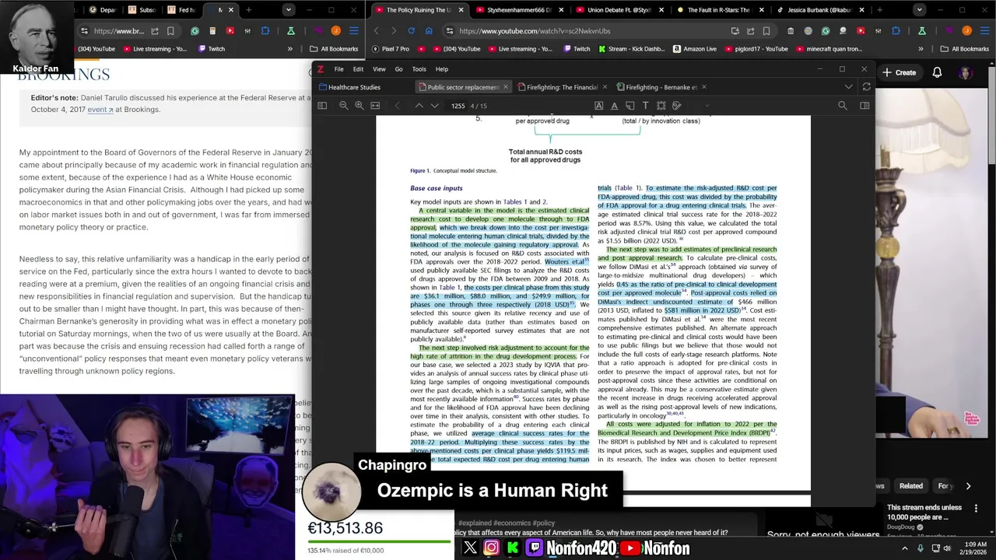This screenshot has height=560, width=996.
Task: Open options for 'This stream ends unless' video
Action: click(x=977, y=508)
